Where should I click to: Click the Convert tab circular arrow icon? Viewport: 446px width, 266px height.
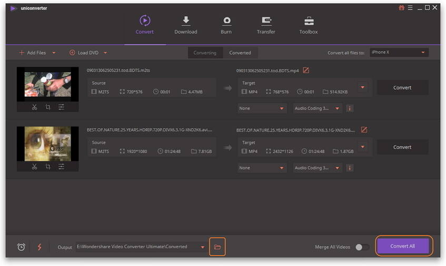pos(145,21)
